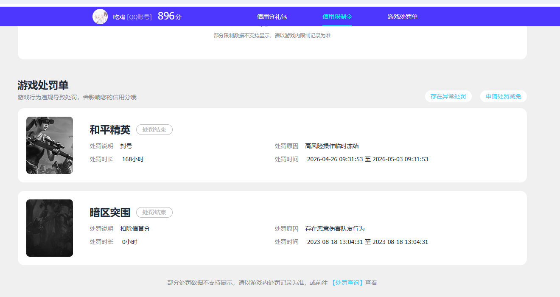
Task: Select the 暗区突围 title
Action: 110,213
